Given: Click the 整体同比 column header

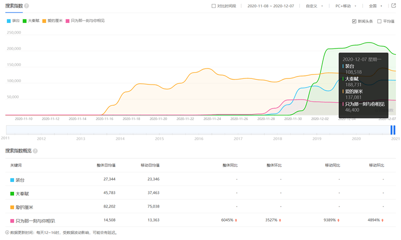Looking at the screenshot, I should coord(230,165).
